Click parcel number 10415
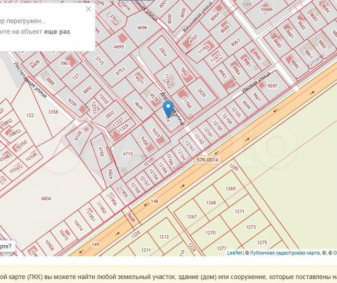Screen dimensions: 337x283 point(63,235)
